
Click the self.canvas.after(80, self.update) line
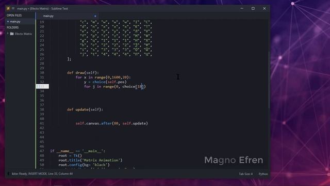click(x=112, y=123)
